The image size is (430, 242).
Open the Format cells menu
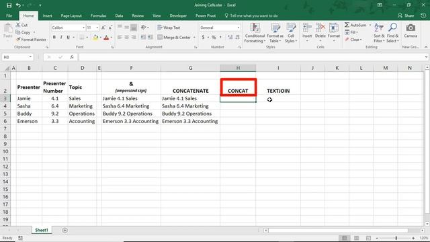(x=334, y=33)
